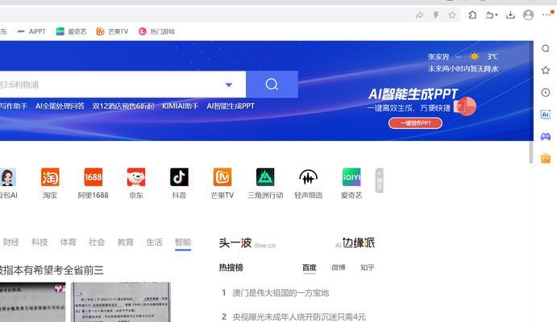Open browser downloads icon
The width and height of the screenshot is (557, 322).
510,15
